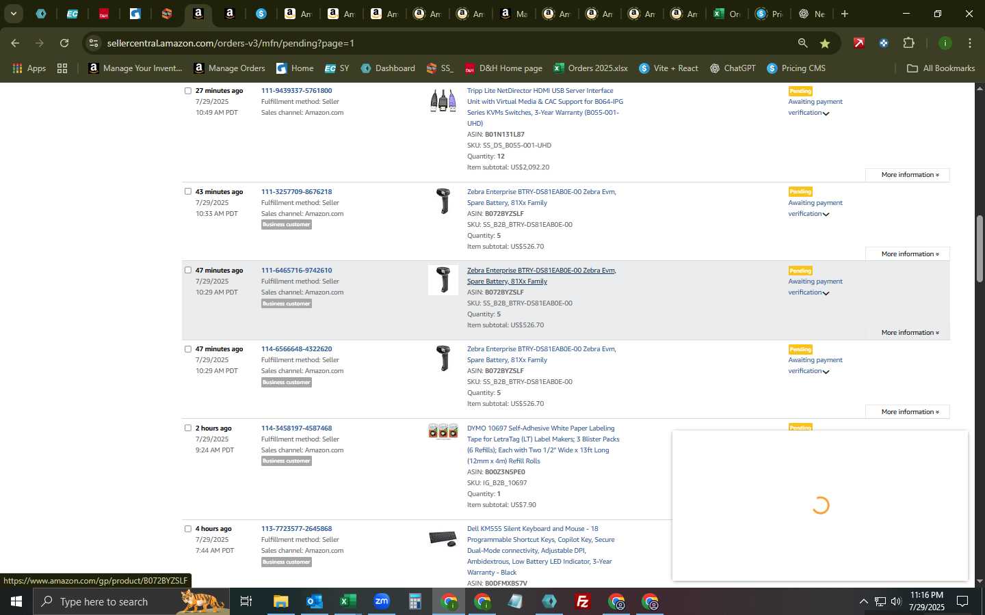Open the D&H Home page bookmark

[503, 68]
